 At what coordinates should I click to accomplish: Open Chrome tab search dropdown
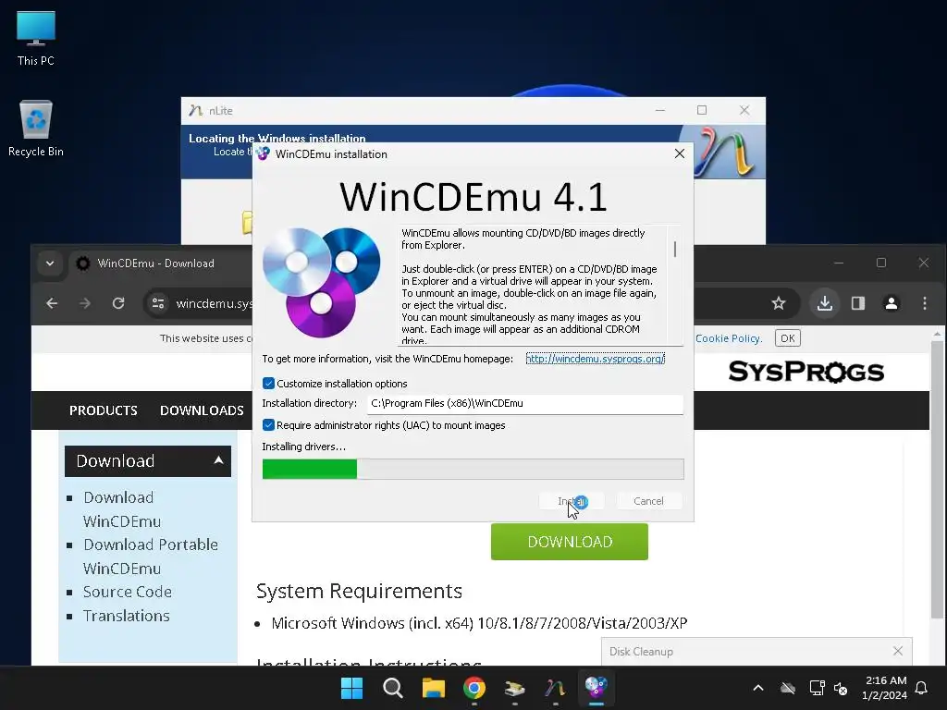pyautogui.click(x=50, y=263)
